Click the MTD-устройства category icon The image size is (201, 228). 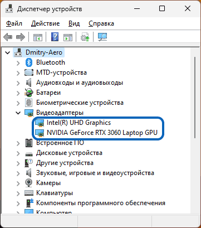(29, 72)
